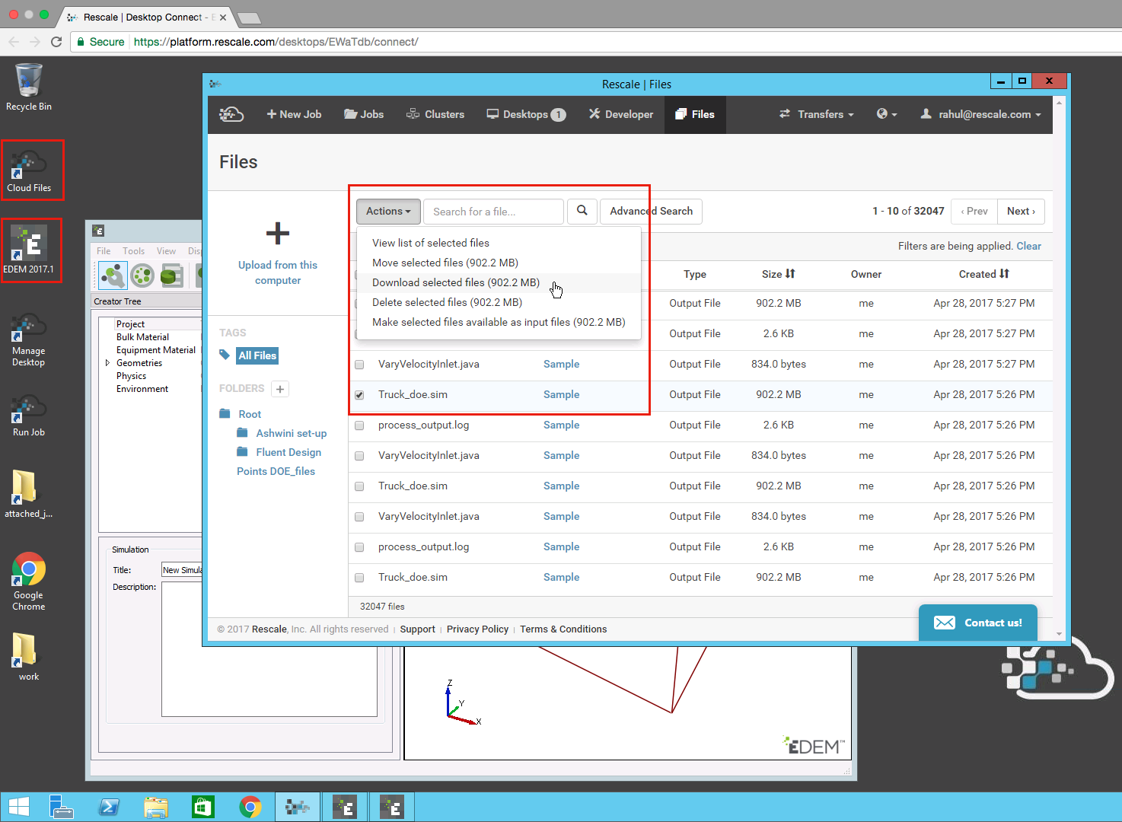This screenshot has height=822, width=1122.
Task: Select the Recycle Bin desktop icon
Action: [x=29, y=88]
